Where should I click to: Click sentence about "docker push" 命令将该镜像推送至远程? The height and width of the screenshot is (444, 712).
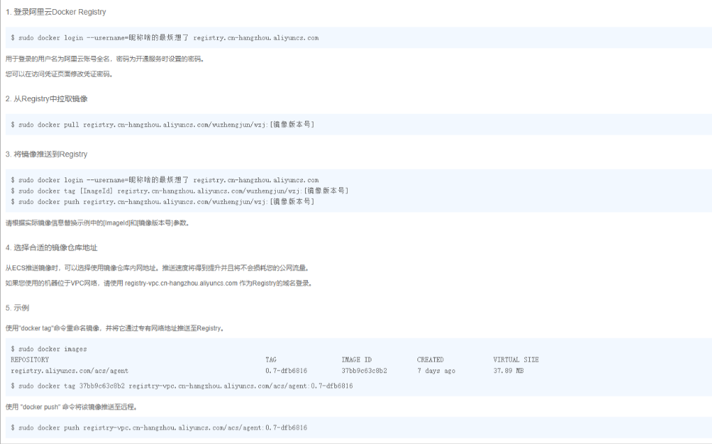72,407
